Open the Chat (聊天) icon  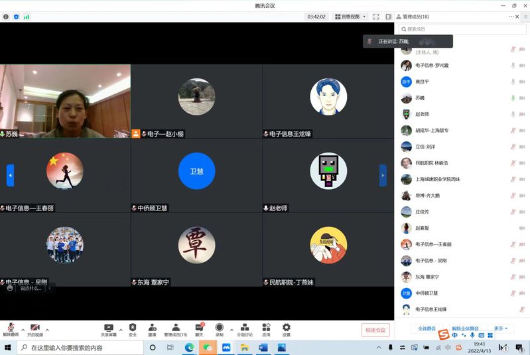[199, 328]
